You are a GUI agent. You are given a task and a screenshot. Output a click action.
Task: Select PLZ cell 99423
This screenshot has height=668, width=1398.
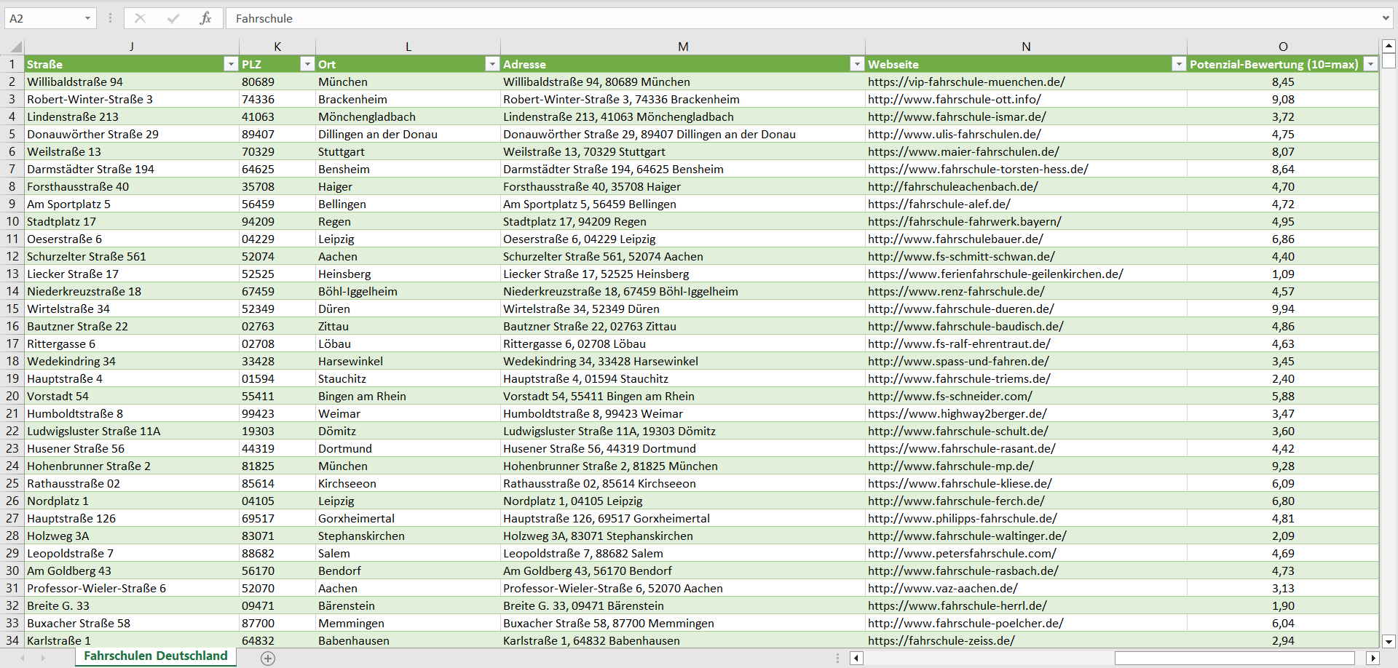pyautogui.click(x=277, y=413)
